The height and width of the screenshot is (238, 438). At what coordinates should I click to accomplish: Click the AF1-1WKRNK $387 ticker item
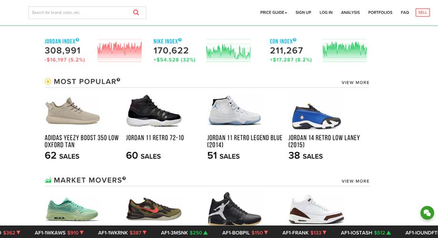(x=122, y=233)
